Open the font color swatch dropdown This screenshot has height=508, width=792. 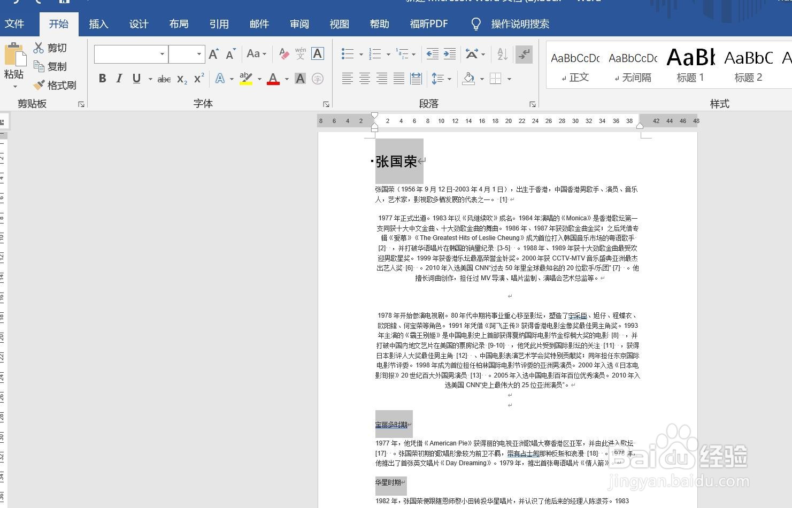click(286, 79)
